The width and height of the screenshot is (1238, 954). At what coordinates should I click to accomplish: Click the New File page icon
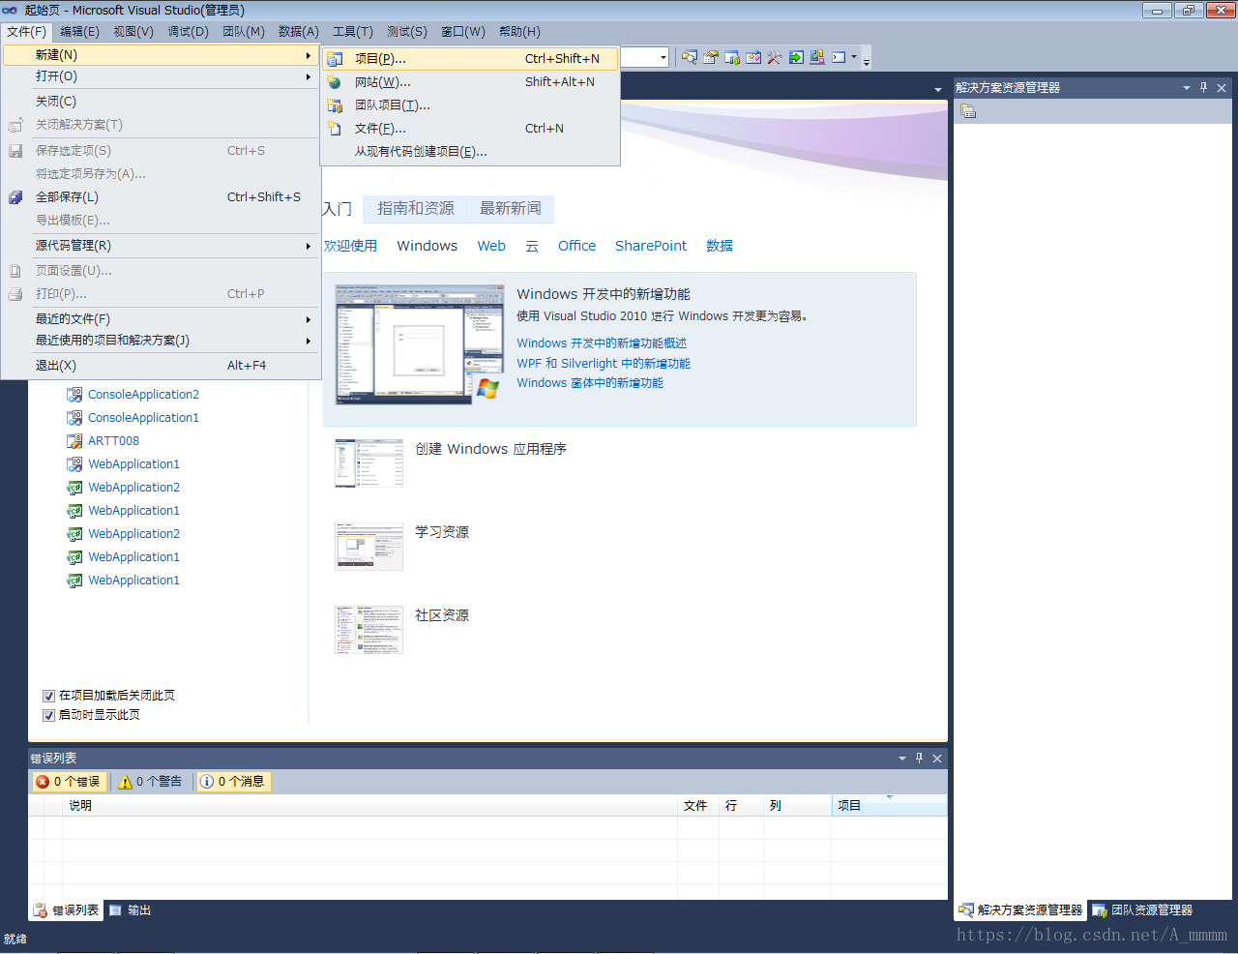pos(335,129)
